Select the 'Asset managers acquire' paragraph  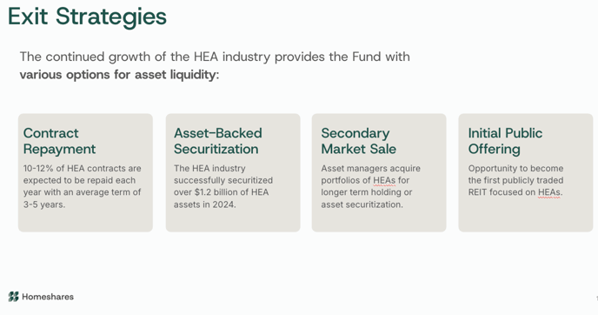(370, 186)
